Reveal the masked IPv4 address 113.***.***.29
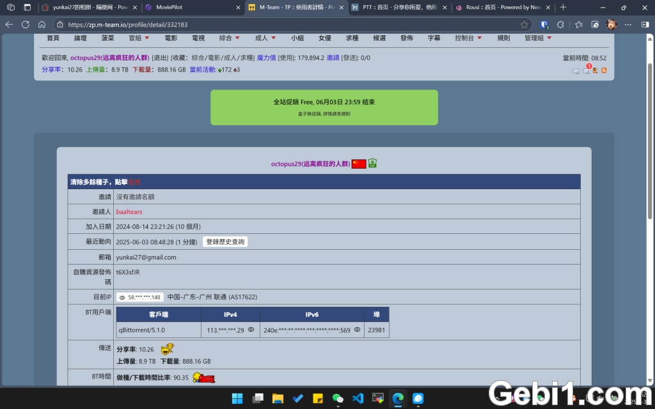 tap(251, 330)
